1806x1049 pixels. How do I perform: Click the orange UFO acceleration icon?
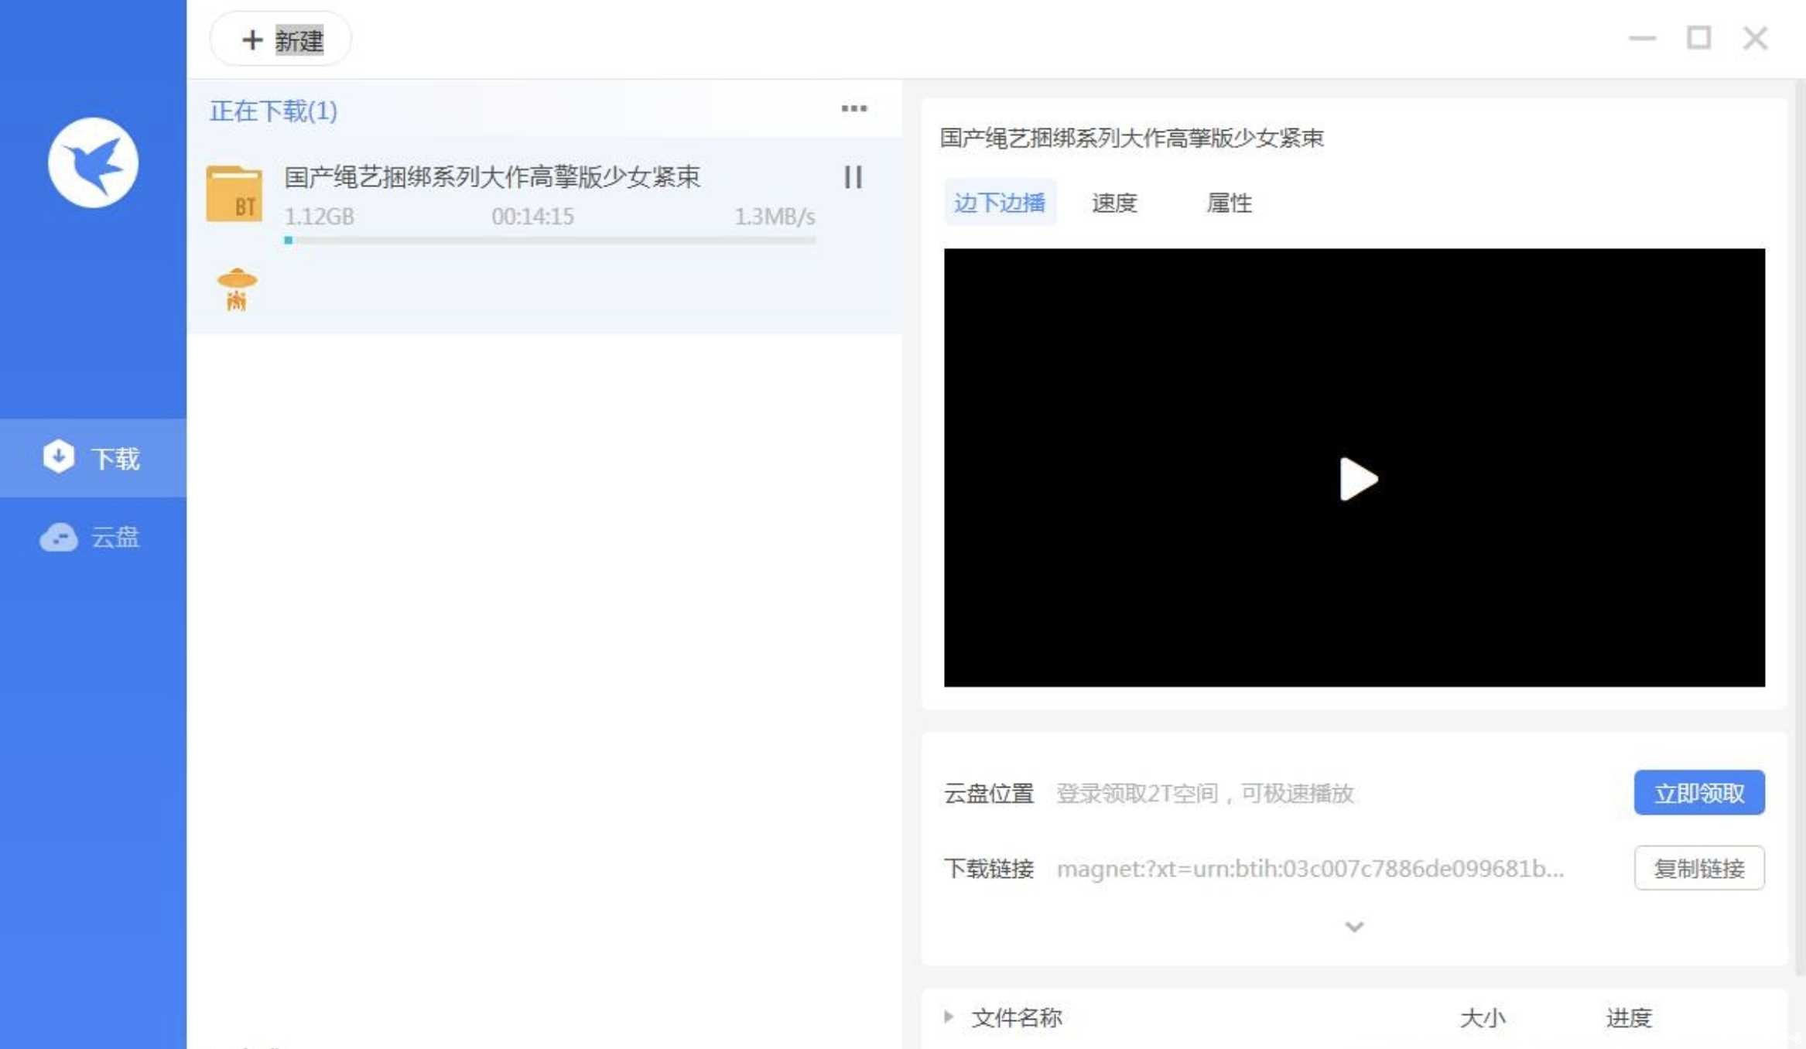pos(237,289)
